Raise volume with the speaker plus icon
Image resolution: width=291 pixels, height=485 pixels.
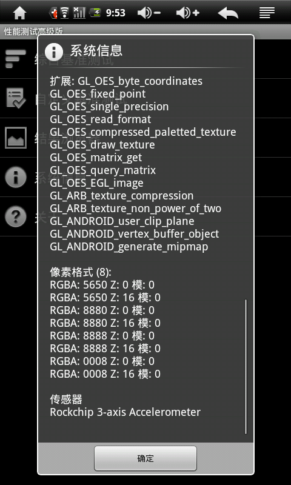coord(188,13)
